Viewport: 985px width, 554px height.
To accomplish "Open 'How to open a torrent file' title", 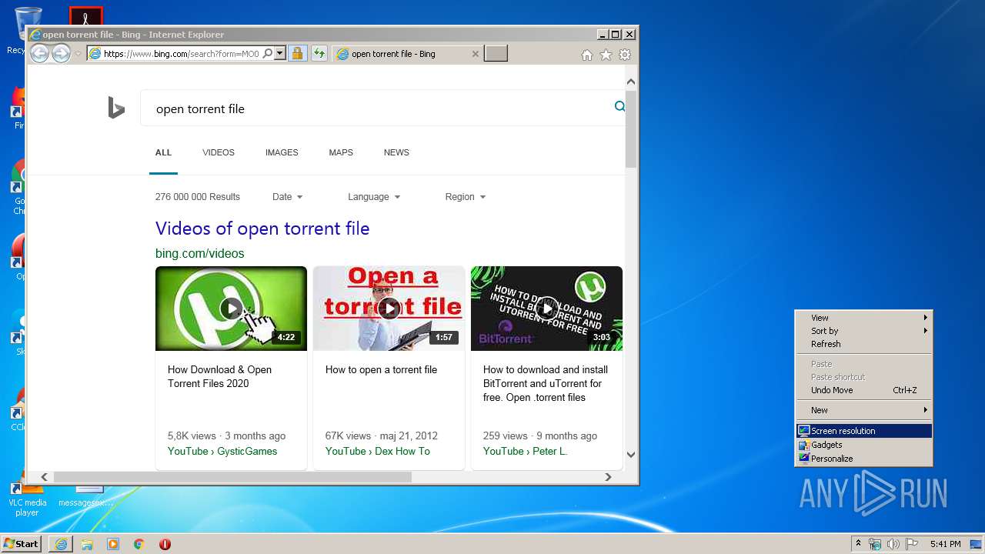I will click(381, 369).
